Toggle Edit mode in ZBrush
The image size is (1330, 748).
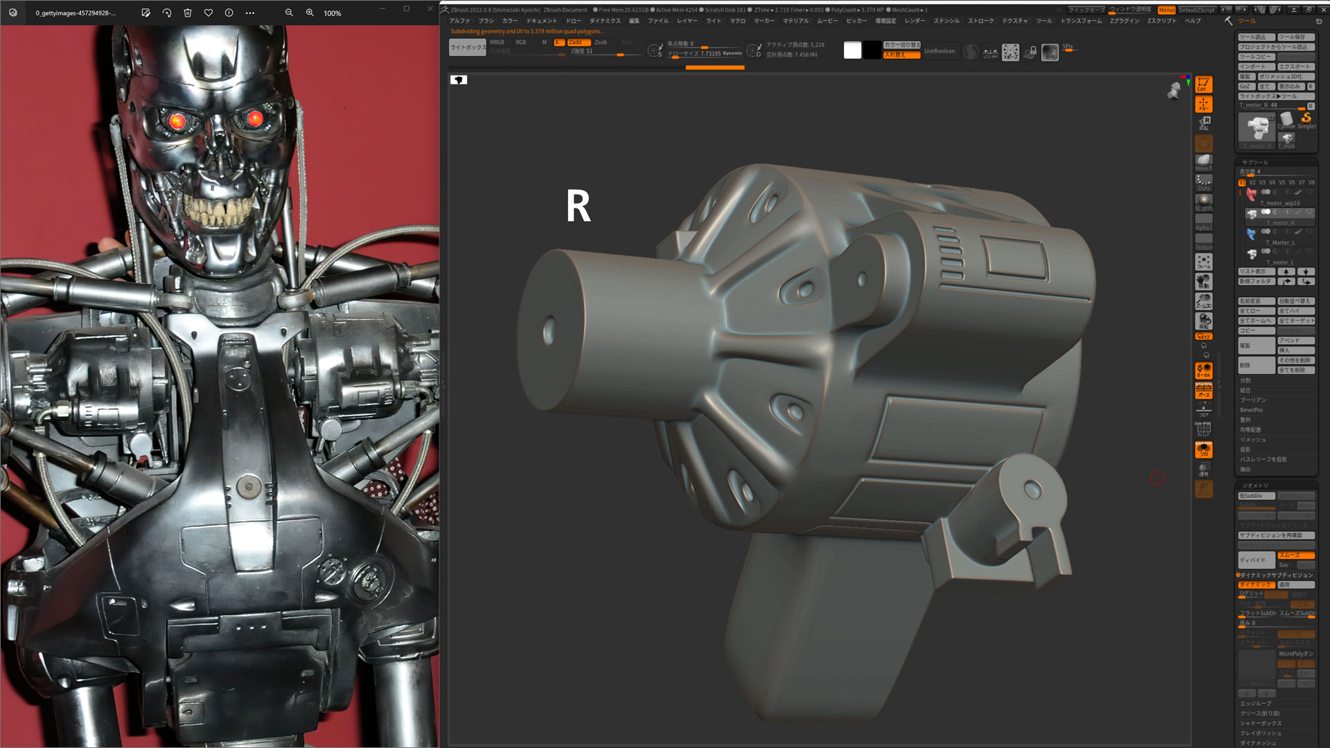pyautogui.click(x=1203, y=84)
